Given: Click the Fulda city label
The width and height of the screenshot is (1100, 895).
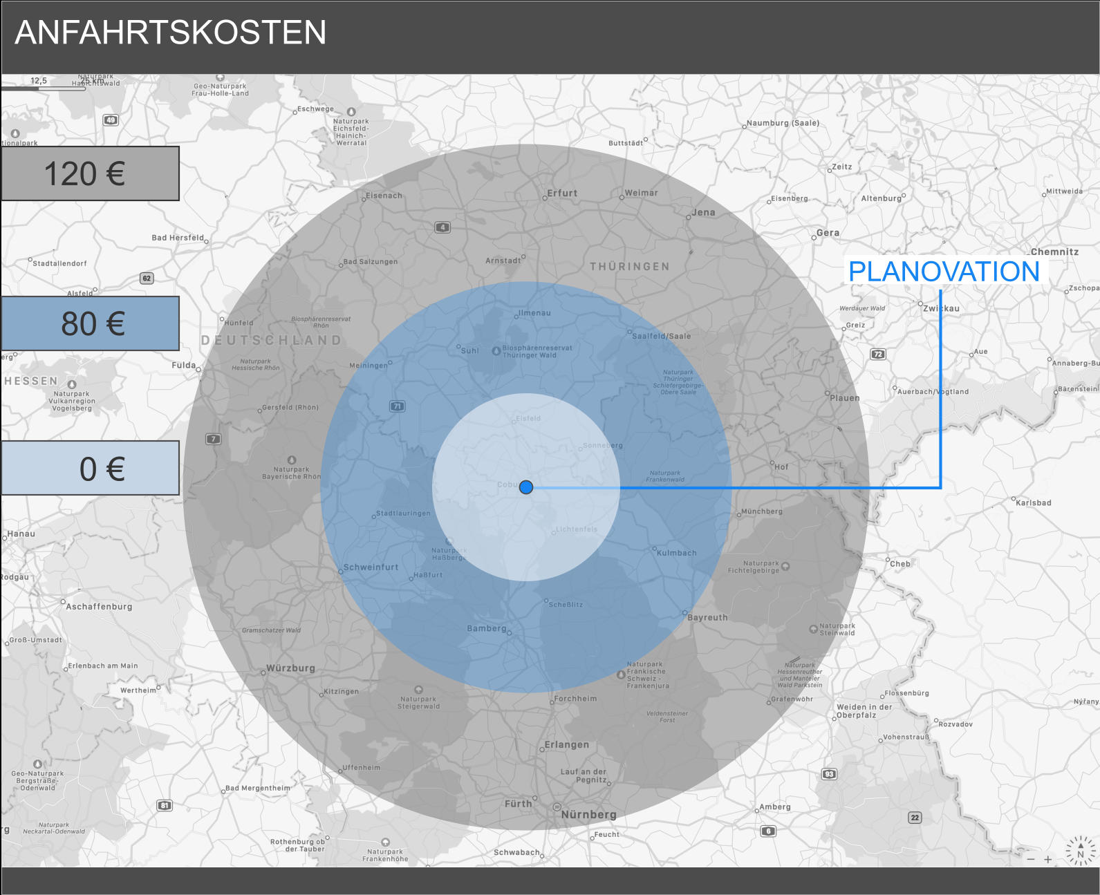Looking at the screenshot, I should [184, 365].
